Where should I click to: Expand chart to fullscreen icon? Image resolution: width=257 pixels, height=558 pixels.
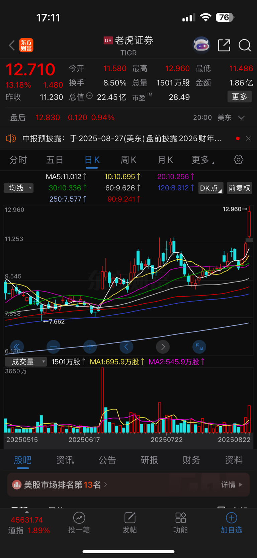coord(199,347)
